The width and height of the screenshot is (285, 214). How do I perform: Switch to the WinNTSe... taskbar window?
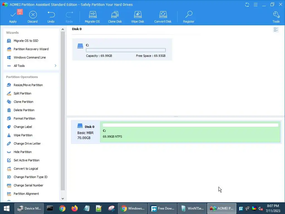(192, 208)
